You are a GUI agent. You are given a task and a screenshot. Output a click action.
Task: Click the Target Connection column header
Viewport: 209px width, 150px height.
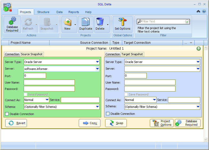pos(152,43)
